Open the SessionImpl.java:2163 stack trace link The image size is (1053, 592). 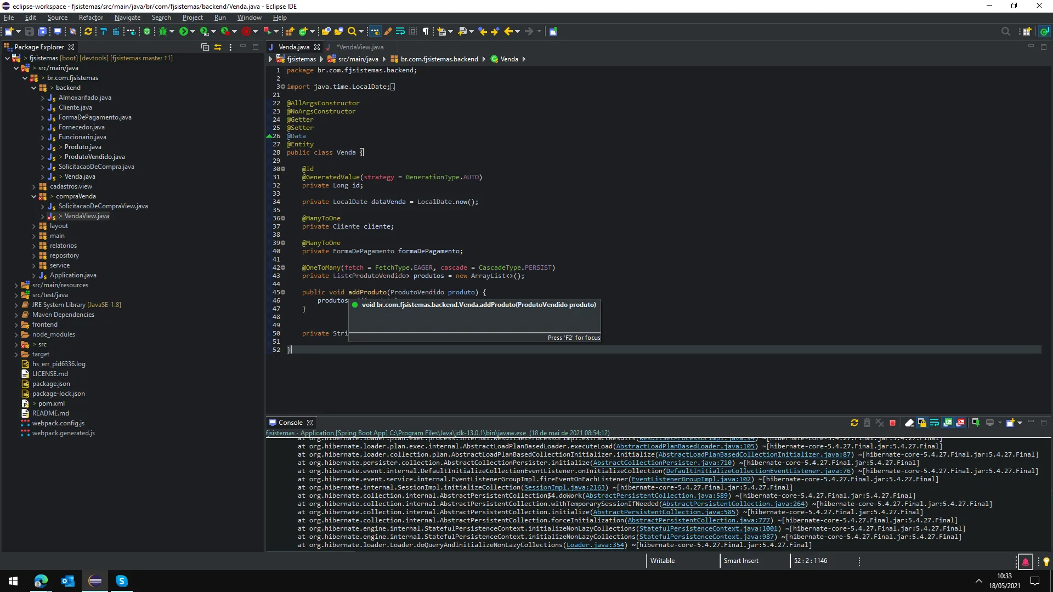tap(564, 487)
